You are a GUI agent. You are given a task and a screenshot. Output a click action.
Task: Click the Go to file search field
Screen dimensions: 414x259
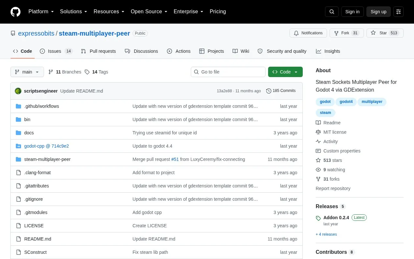point(228,72)
